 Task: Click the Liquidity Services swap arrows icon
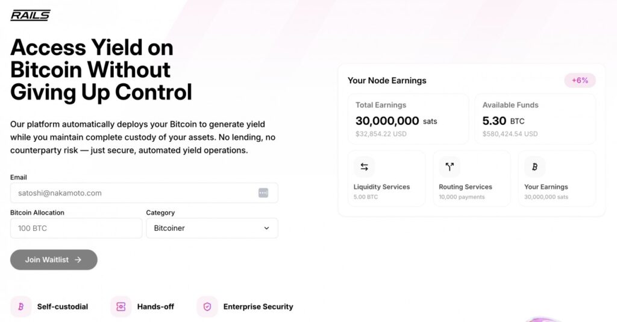pos(364,167)
